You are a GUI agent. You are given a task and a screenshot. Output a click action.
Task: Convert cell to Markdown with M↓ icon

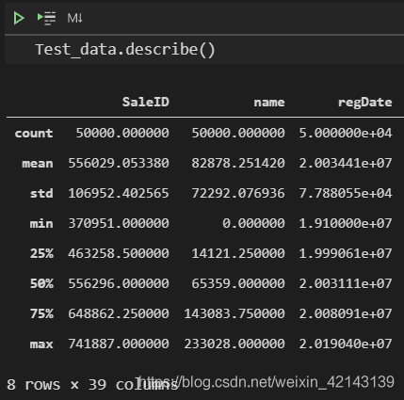(x=74, y=18)
